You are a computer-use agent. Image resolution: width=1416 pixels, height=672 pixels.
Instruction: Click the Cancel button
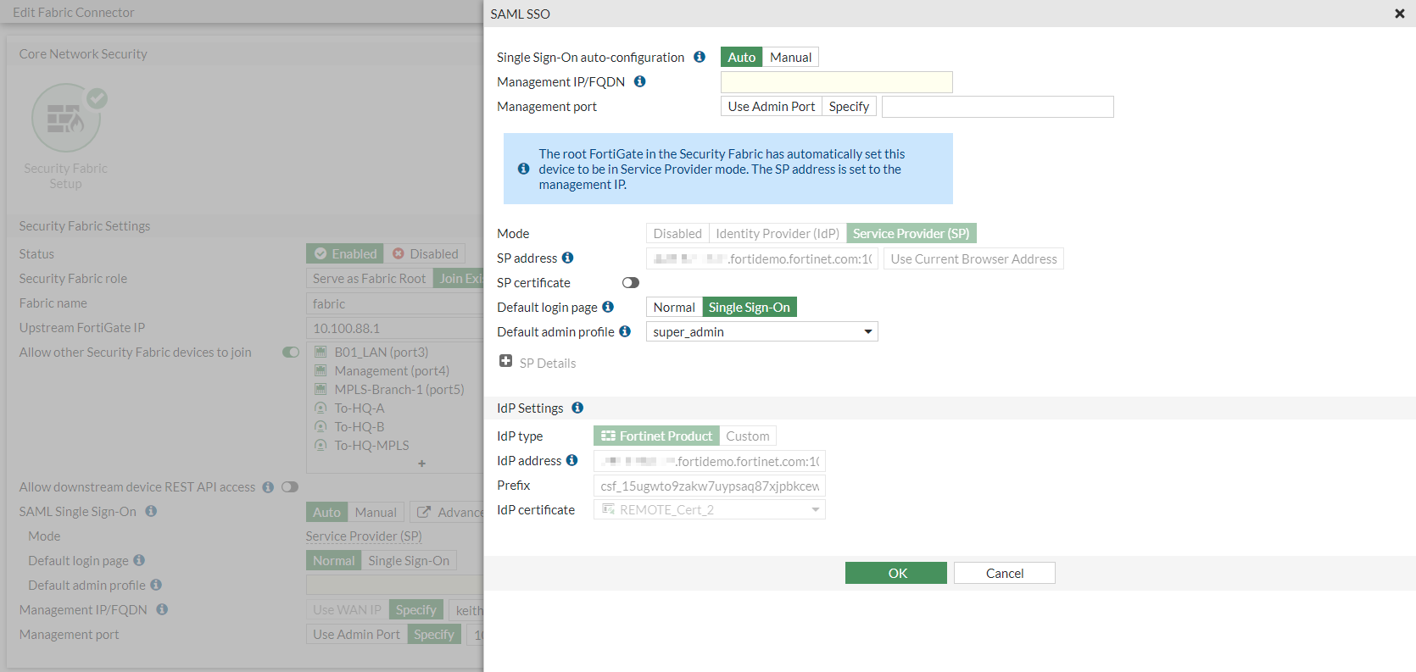click(1005, 573)
